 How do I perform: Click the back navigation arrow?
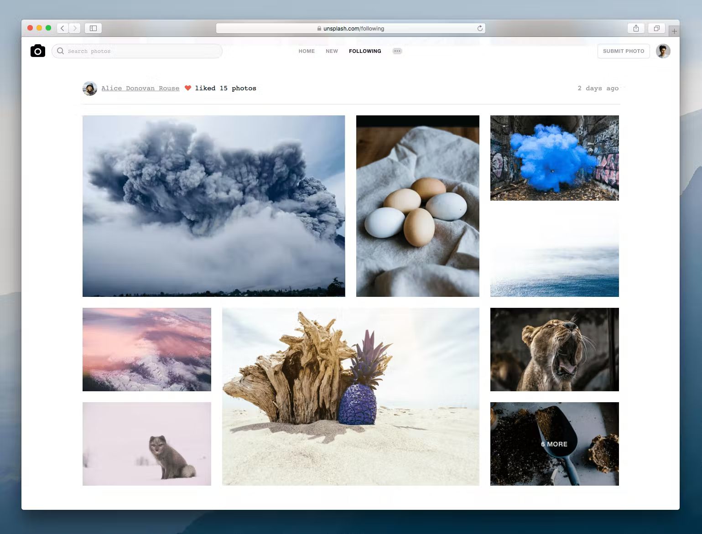coord(62,28)
